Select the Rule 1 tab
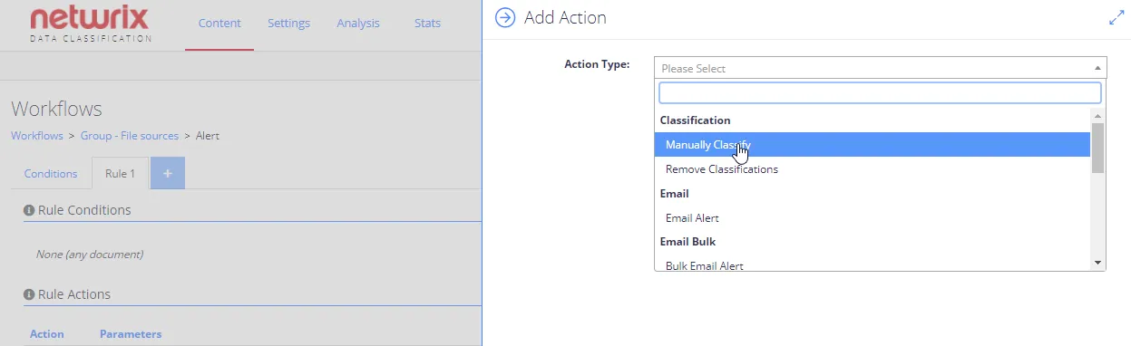The height and width of the screenshot is (346, 1131). [x=120, y=174]
